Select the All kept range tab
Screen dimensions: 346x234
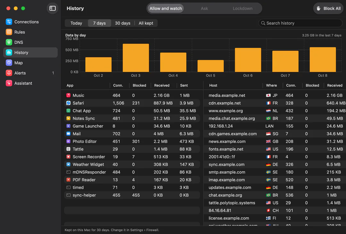[x=146, y=23]
